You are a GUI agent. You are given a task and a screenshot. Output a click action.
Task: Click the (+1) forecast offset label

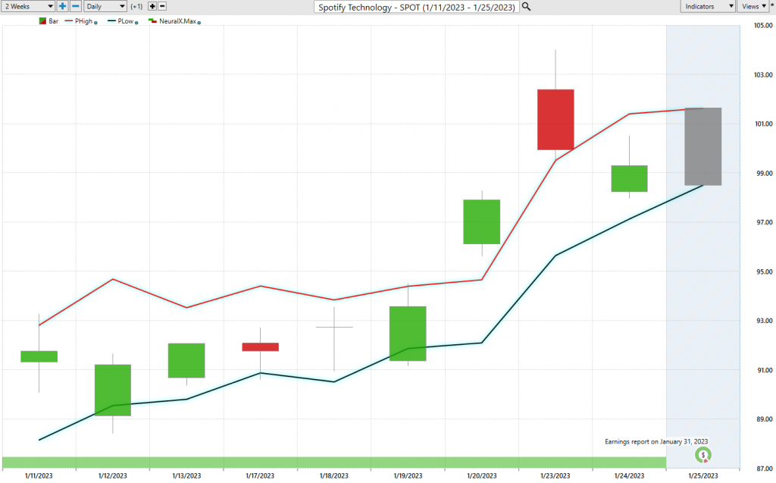pyautogui.click(x=136, y=6)
